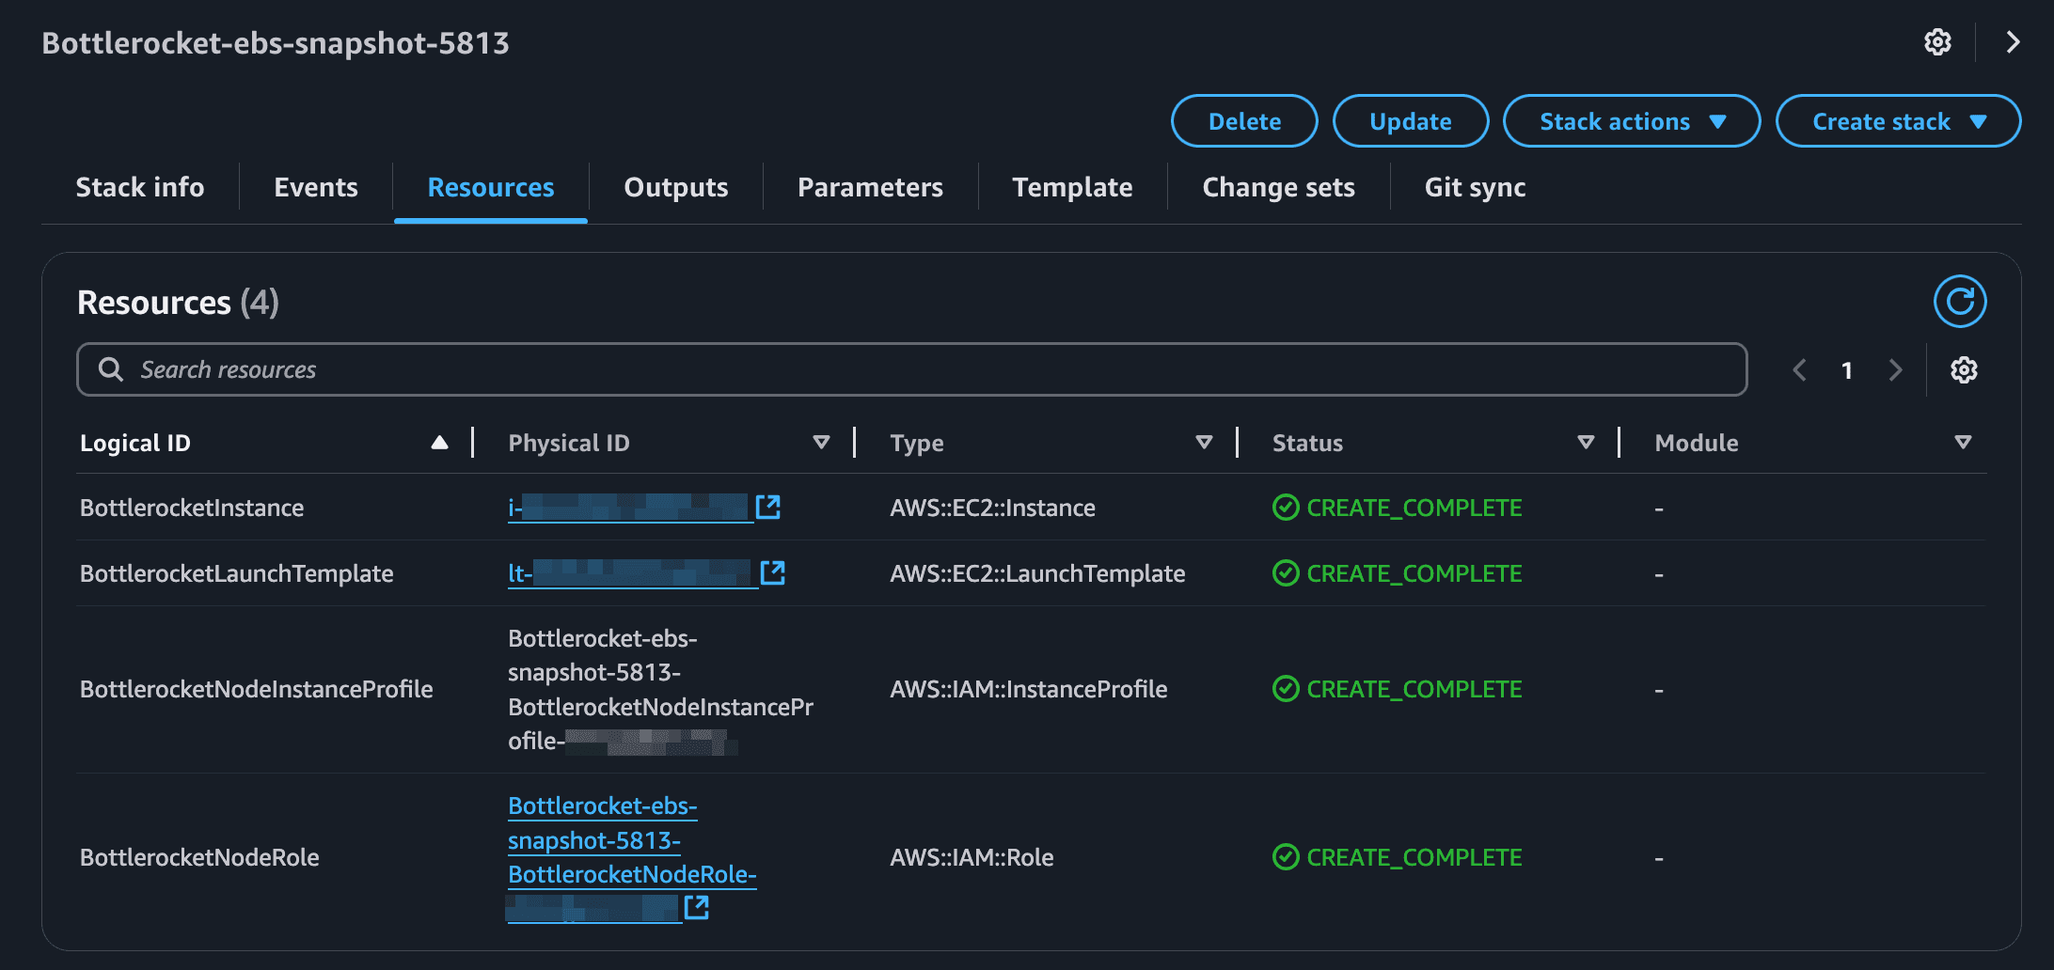Open the BottlerocketNodeRole physical ID link
This screenshot has width=2054, height=970.
632,857
